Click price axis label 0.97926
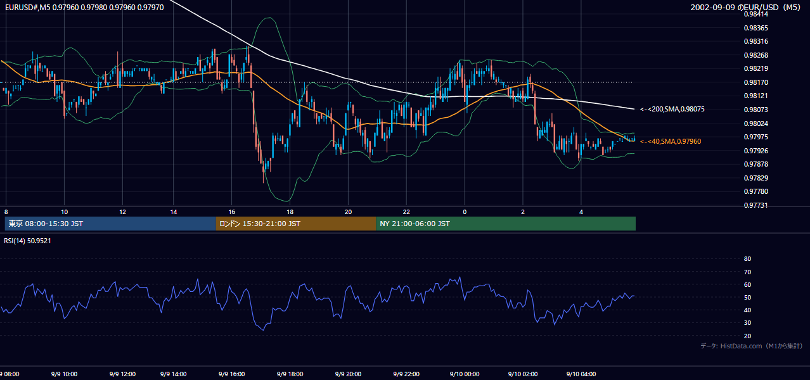 tap(755, 151)
